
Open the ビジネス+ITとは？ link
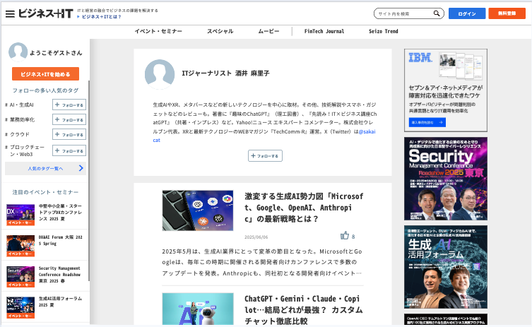(x=101, y=17)
